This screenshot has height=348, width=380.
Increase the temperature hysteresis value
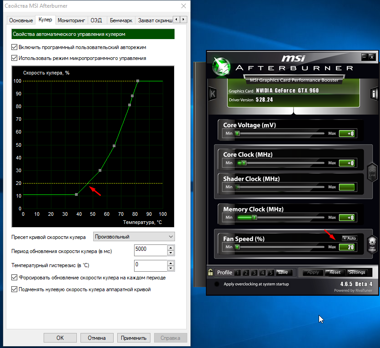pyautogui.click(x=171, y=263)
